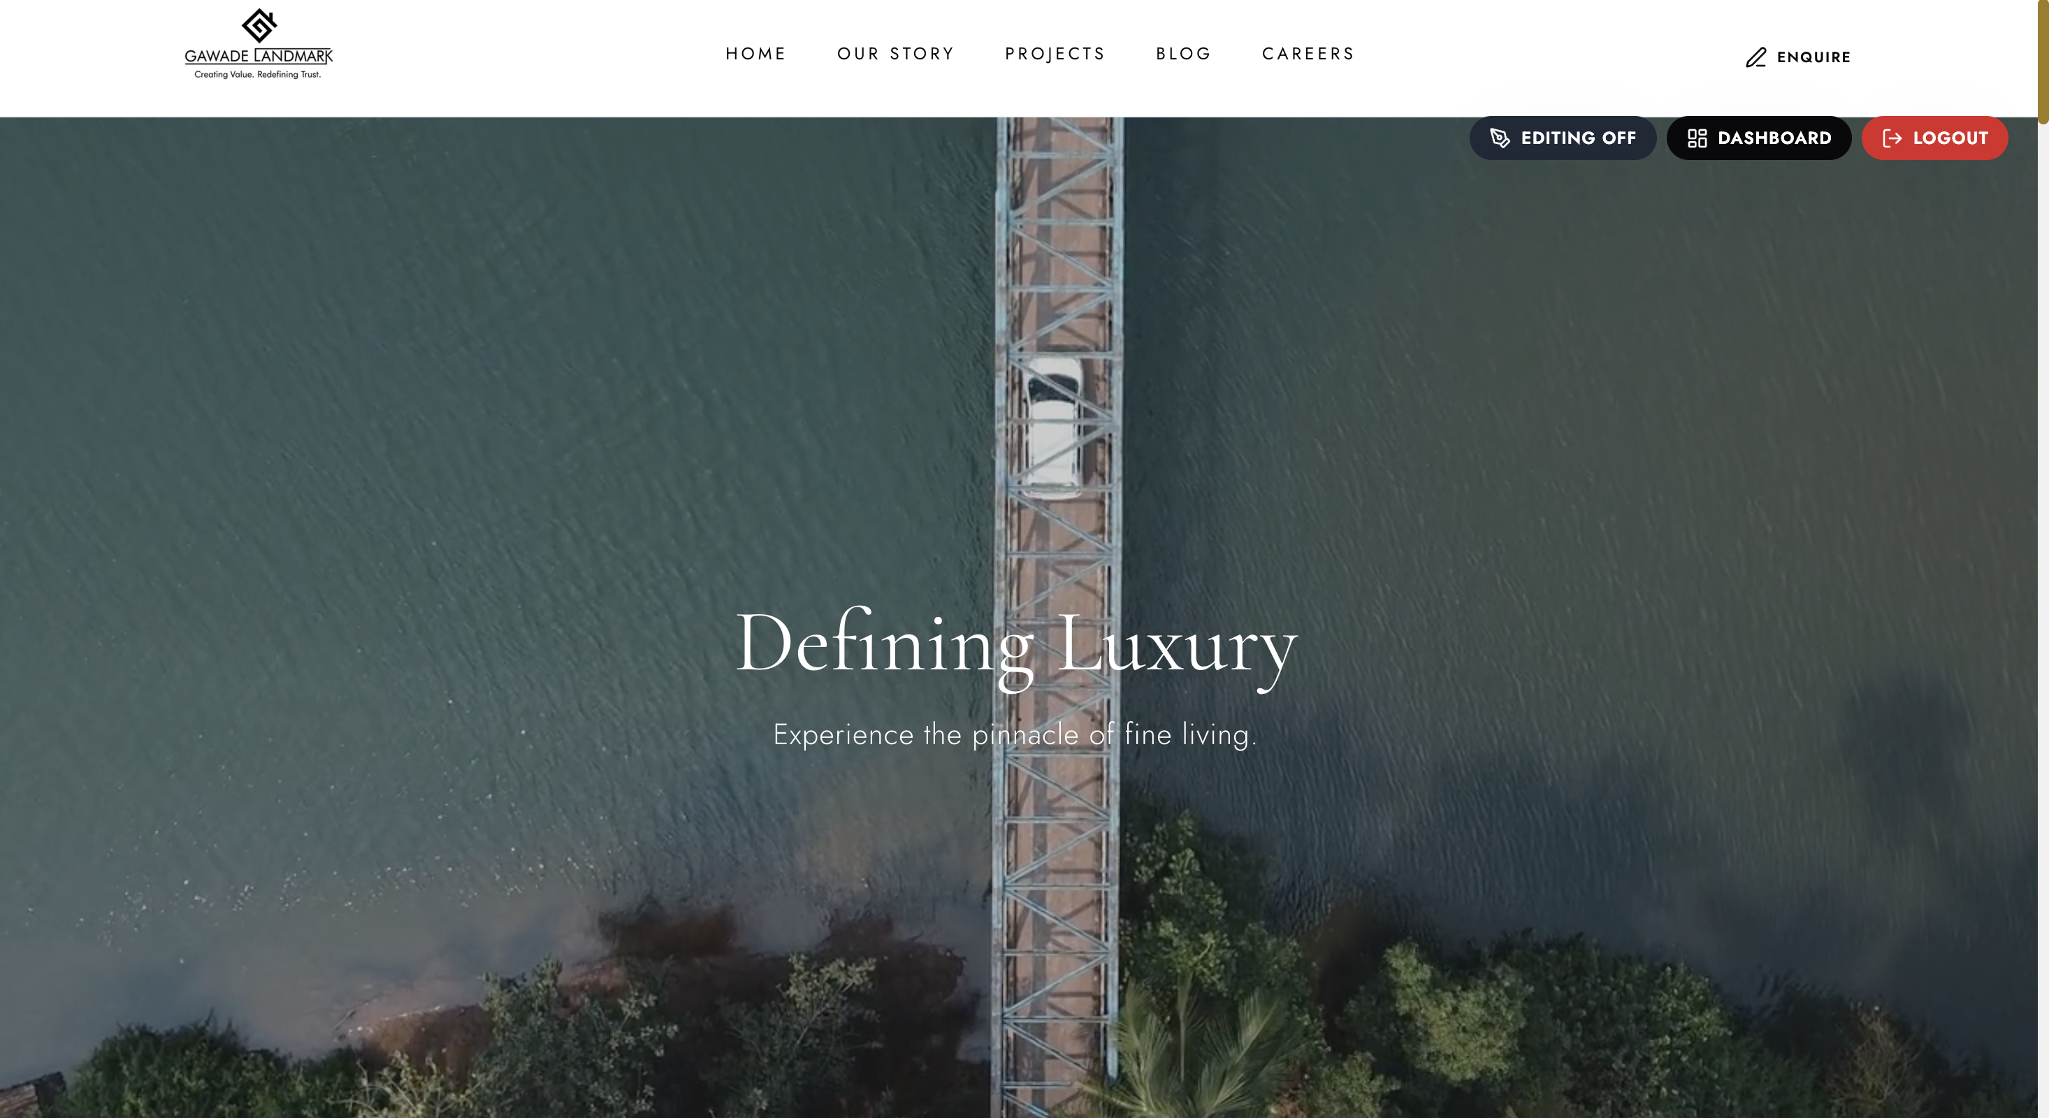The image size is (2049, 1118).
Task: Open the Home nav item
Action: click(x=755, y=53)
